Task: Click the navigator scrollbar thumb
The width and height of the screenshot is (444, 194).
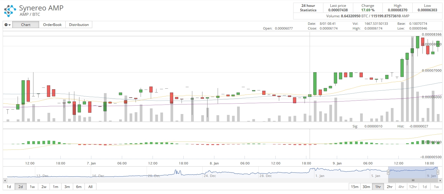Action: coord(413,180)
